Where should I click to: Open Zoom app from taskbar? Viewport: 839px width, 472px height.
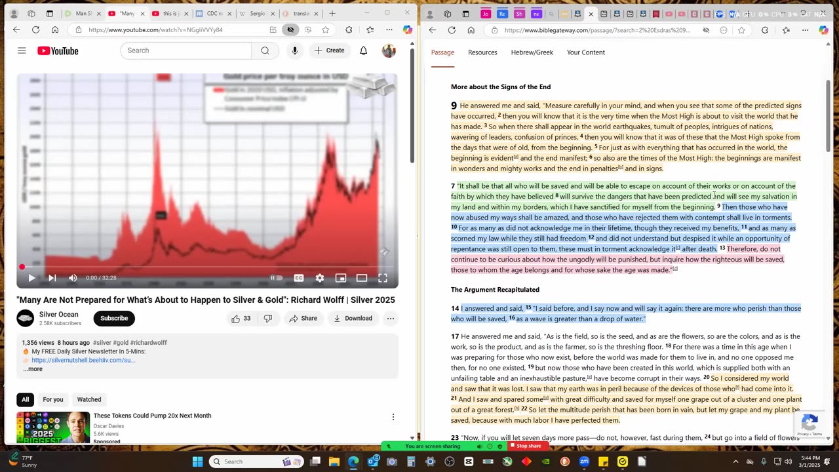tap(584, 462)
